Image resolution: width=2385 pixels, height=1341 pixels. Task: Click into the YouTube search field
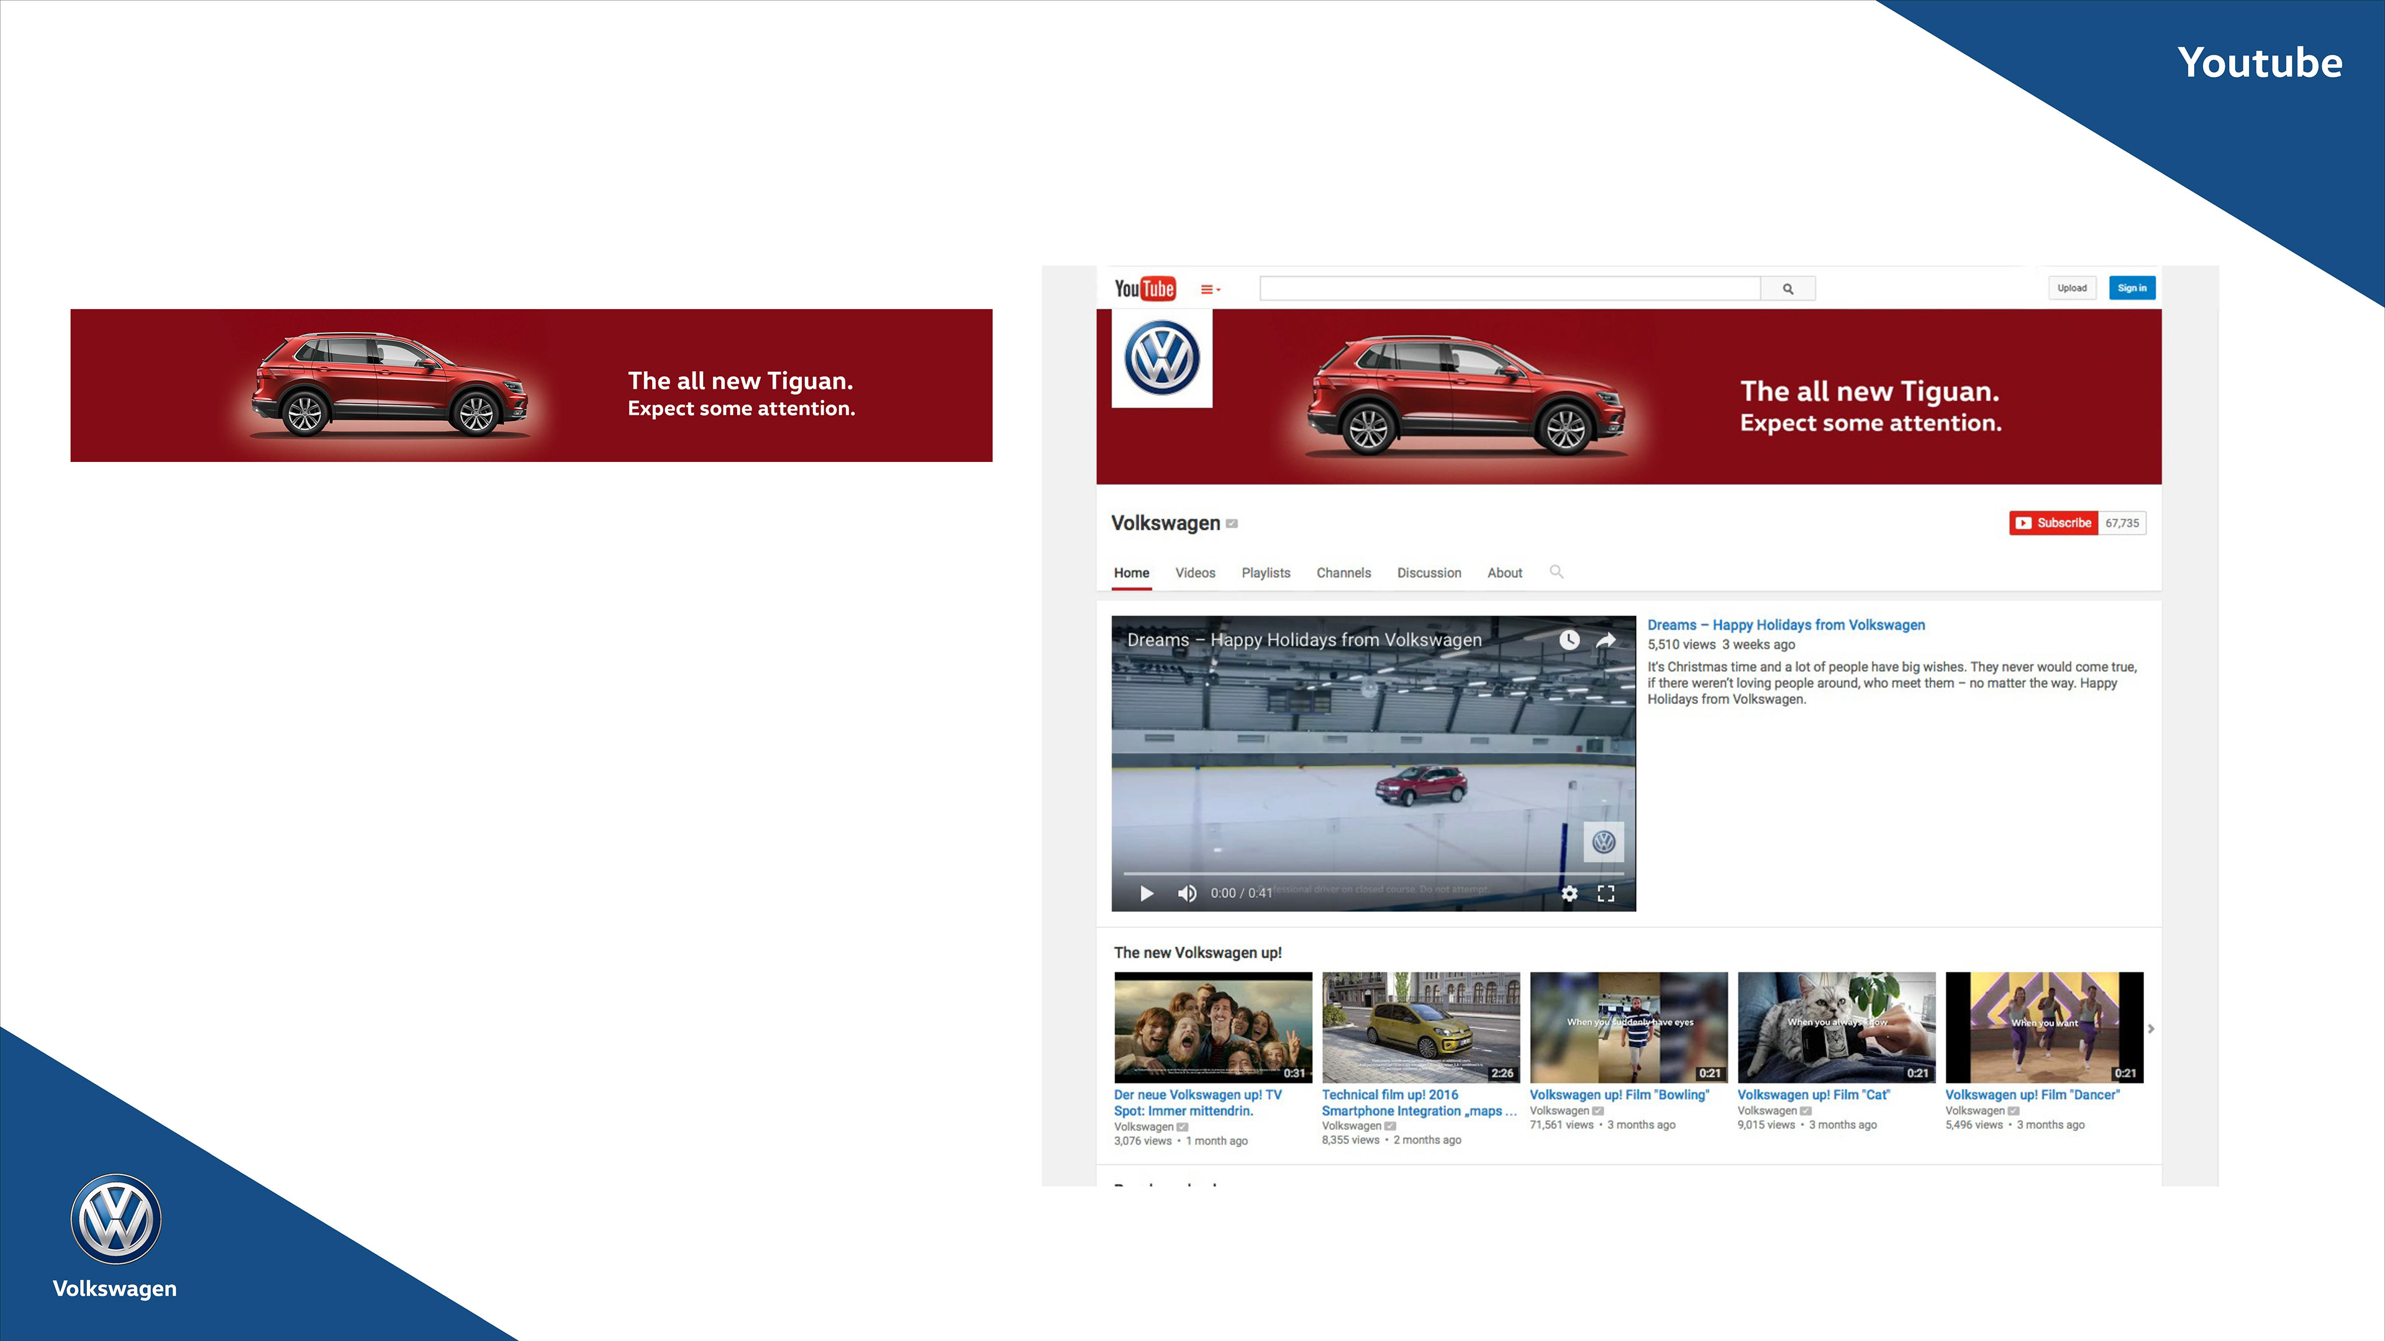tap(1509, 289)
